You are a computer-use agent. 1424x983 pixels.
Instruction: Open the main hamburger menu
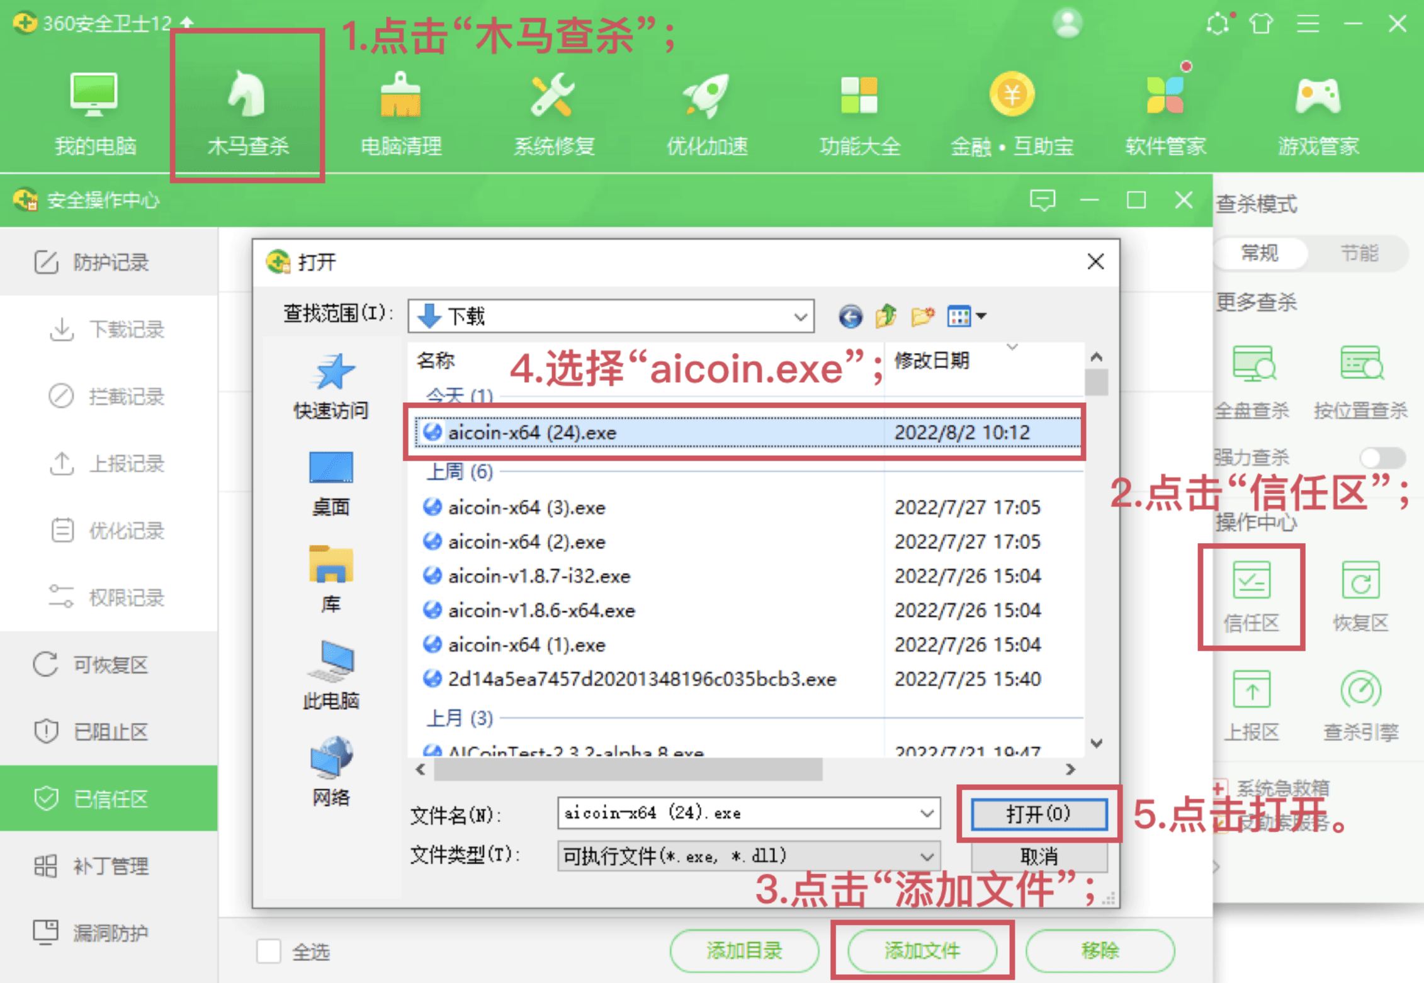(x=1308, y=25)
